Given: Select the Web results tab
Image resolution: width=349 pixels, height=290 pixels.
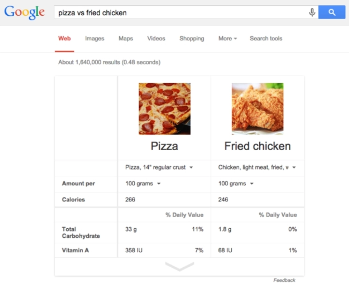Looking at the screenshot, I should pyautogui.click(x=64, y=39).
